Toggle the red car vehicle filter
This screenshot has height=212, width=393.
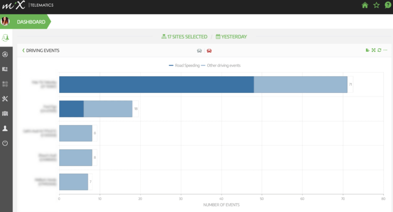[x=209, y=51]
